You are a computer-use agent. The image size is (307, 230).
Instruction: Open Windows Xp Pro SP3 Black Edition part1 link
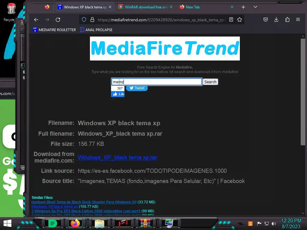[86, 211]
